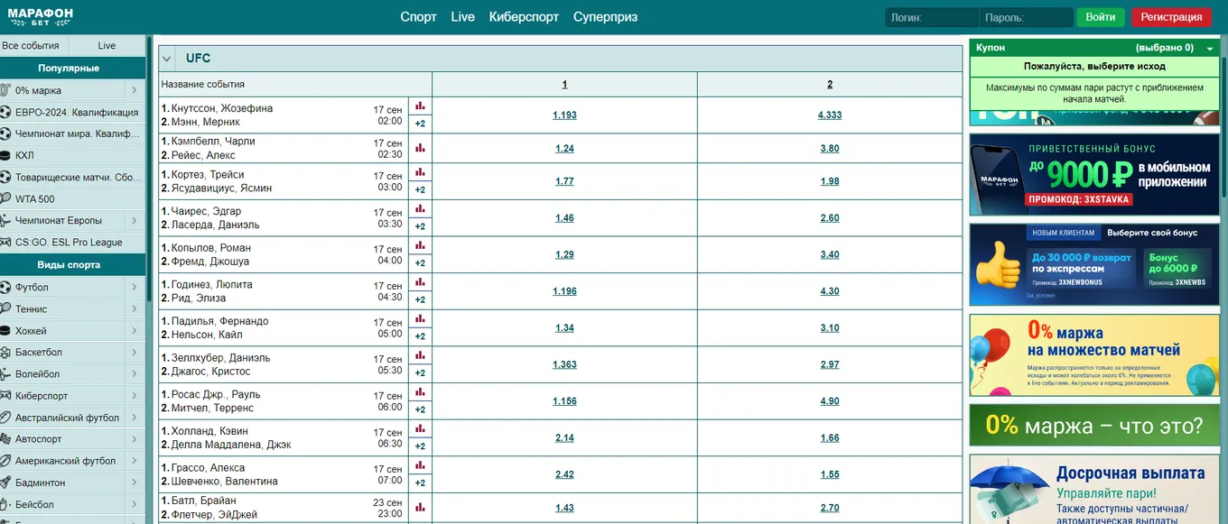
Task: Open statistics icon for Кэмпбелл vs Рейес
Action: tap(420, 148)
